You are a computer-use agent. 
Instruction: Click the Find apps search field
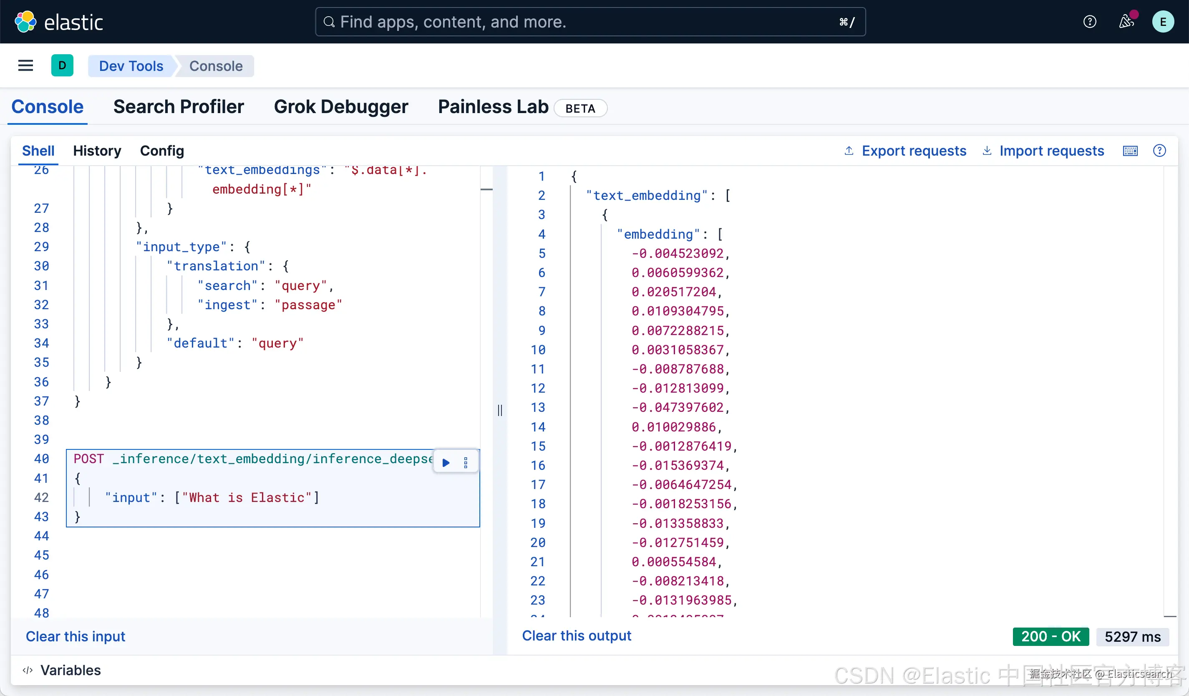coord(590,22)
